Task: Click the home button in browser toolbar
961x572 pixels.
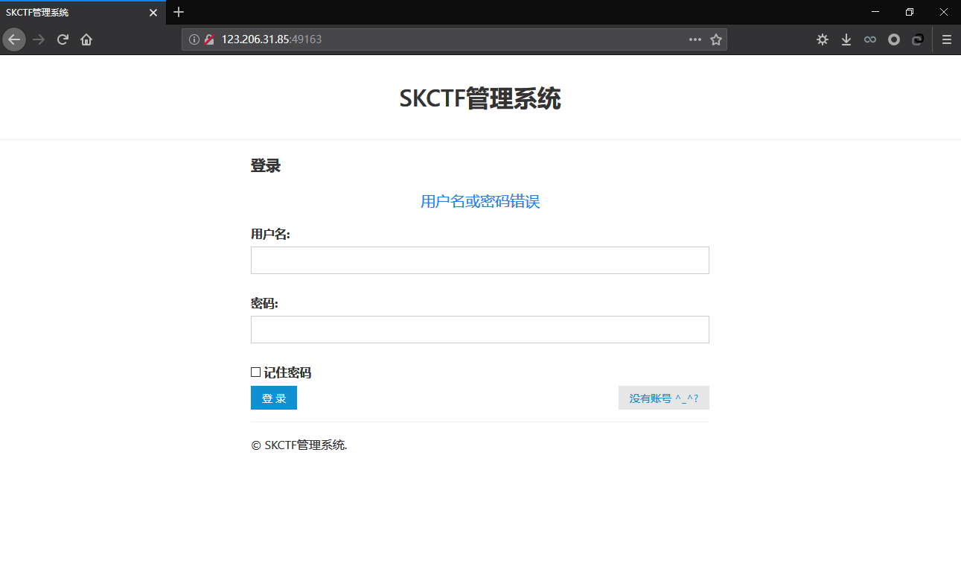Action: point(86,39)
